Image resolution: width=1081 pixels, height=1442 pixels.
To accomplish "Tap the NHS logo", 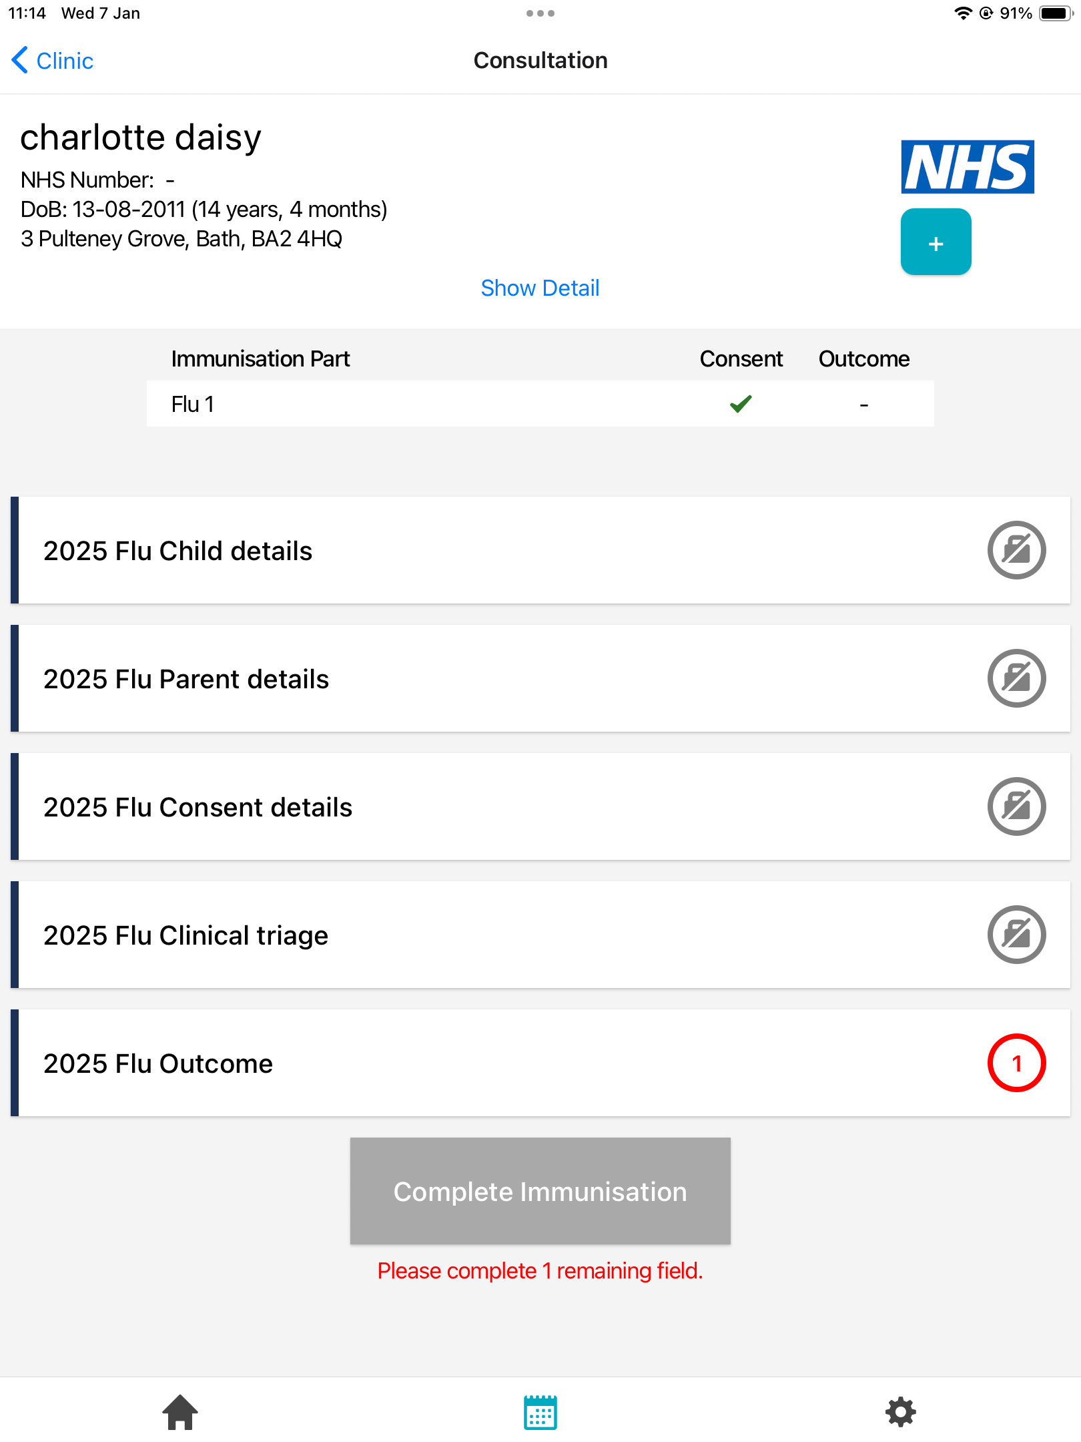I will point(967,167).
